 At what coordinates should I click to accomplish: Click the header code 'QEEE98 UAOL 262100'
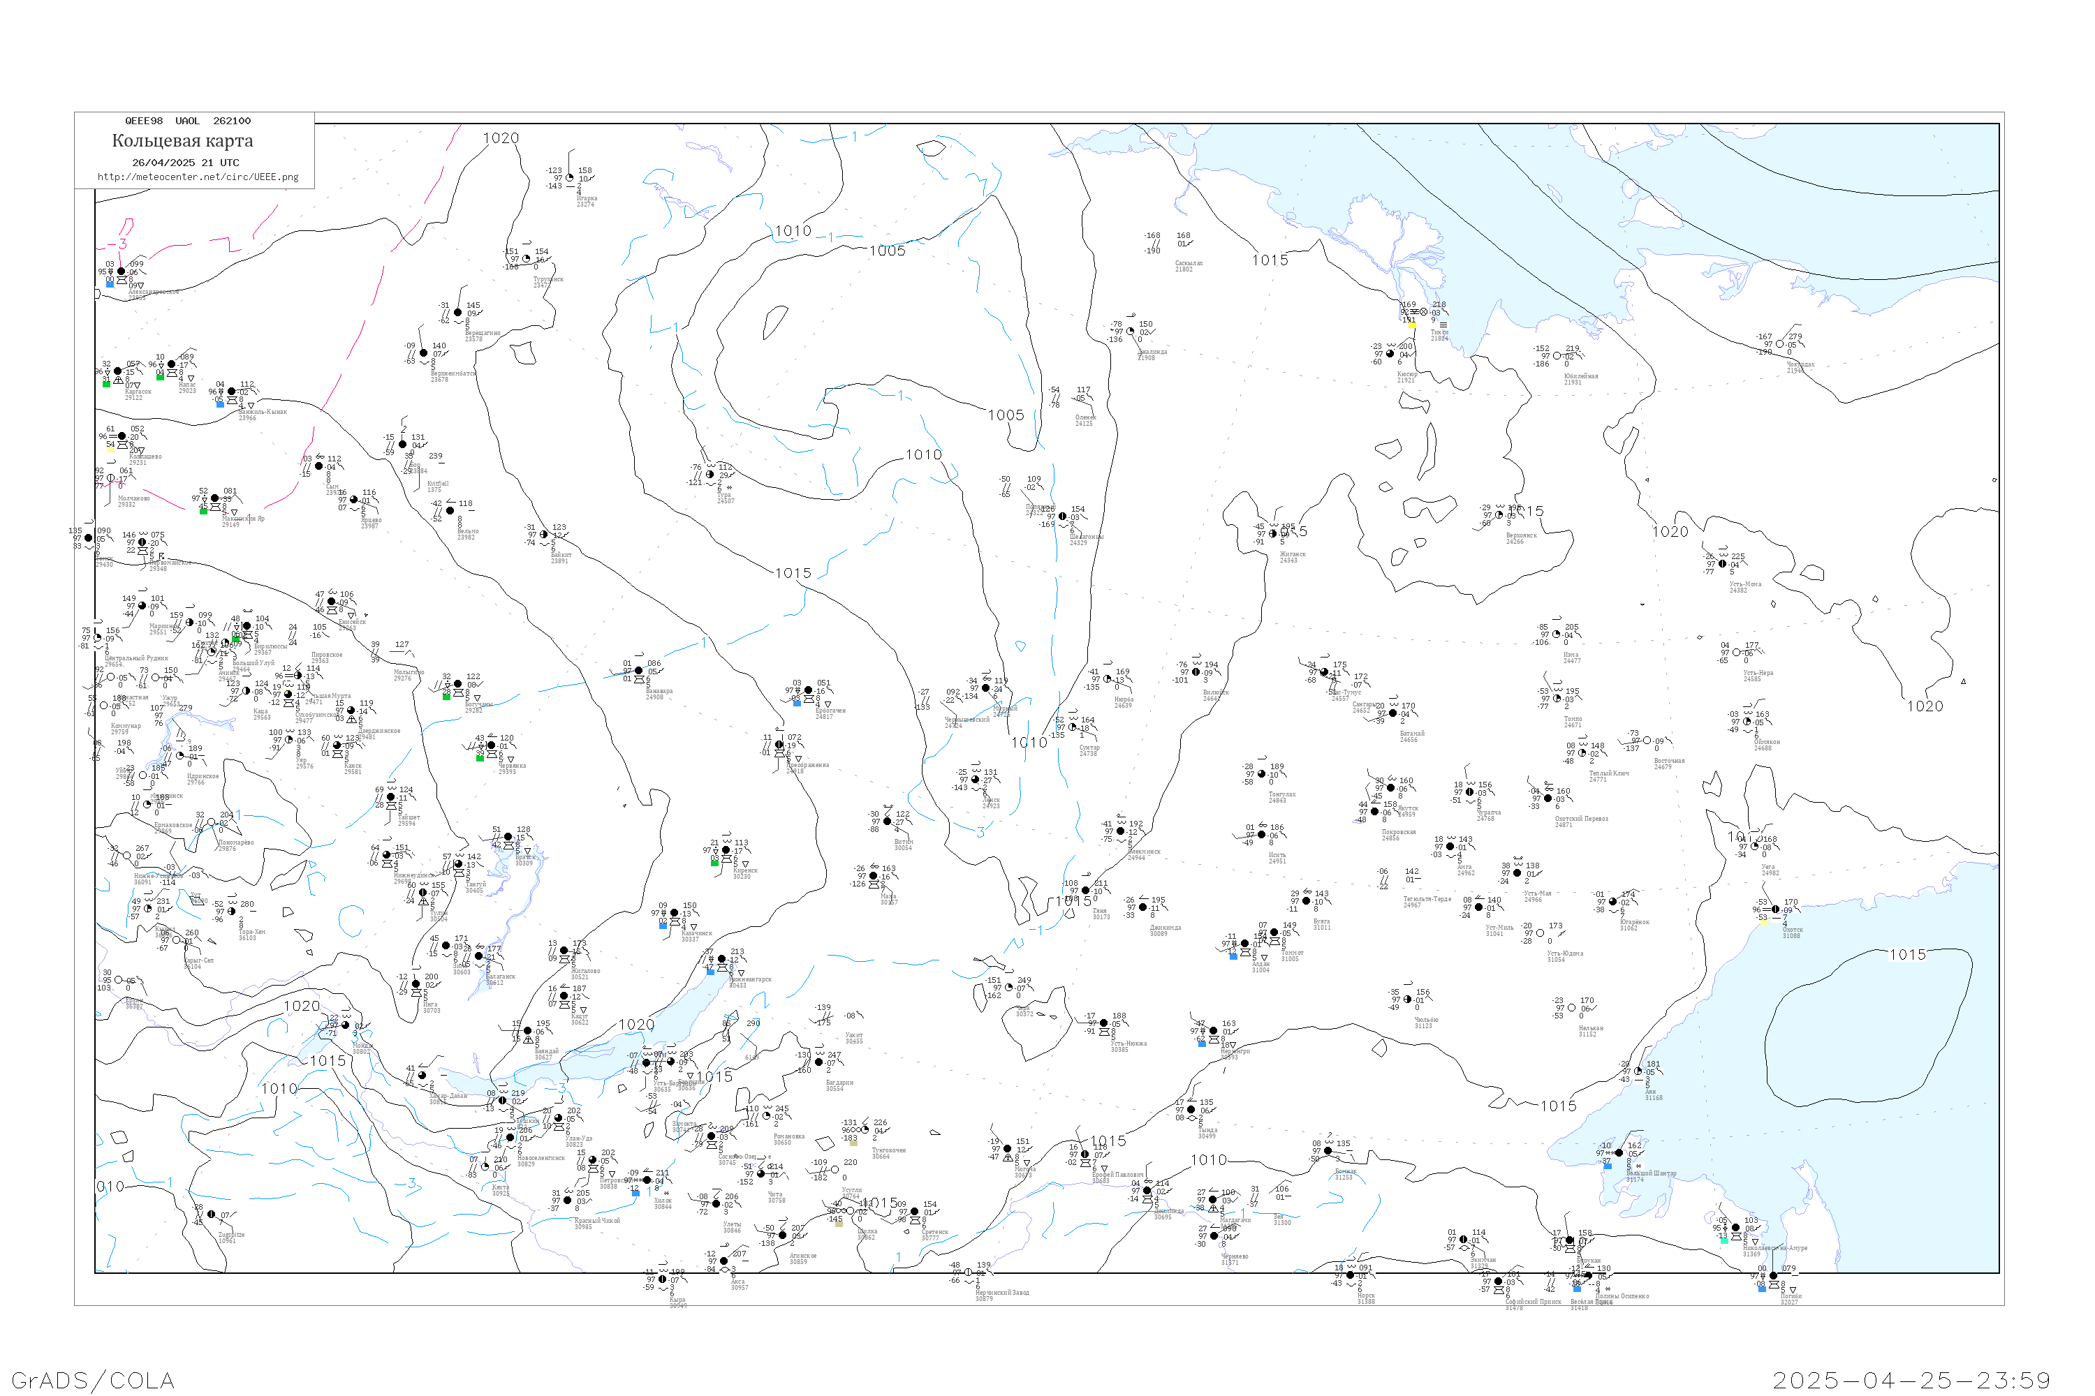(x=188, y=121)
